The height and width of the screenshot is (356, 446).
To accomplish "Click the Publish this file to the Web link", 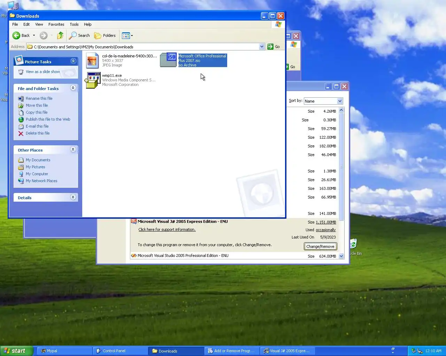I will pos(48,119).
